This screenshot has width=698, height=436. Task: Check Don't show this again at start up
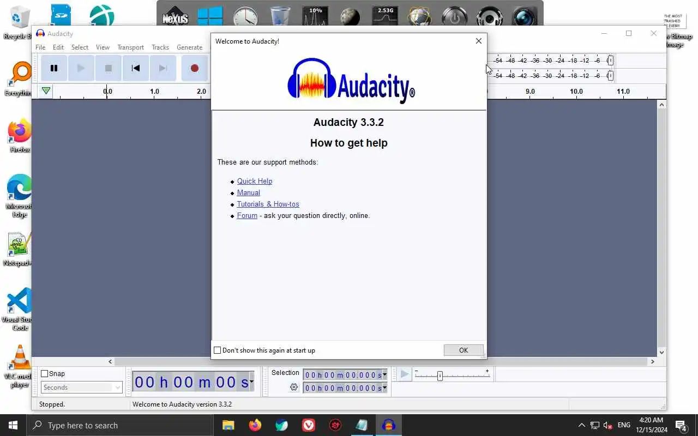pyautogui.click(x=217, y=350)
